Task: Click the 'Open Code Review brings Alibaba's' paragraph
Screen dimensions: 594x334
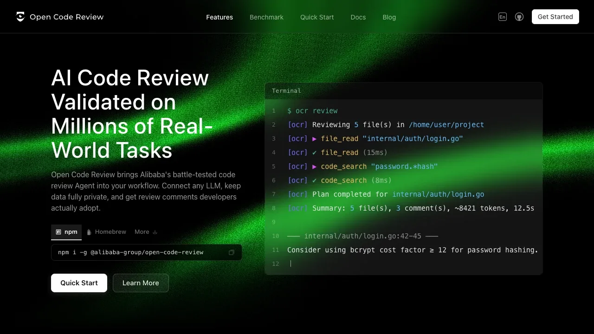Action: [x=146, y=191]
